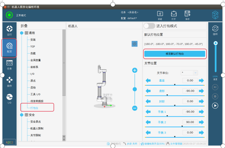Zoom out the robot view with minus
Image resolution: width=225 pixels, height=148 pixels.
(x=135, y=108)
